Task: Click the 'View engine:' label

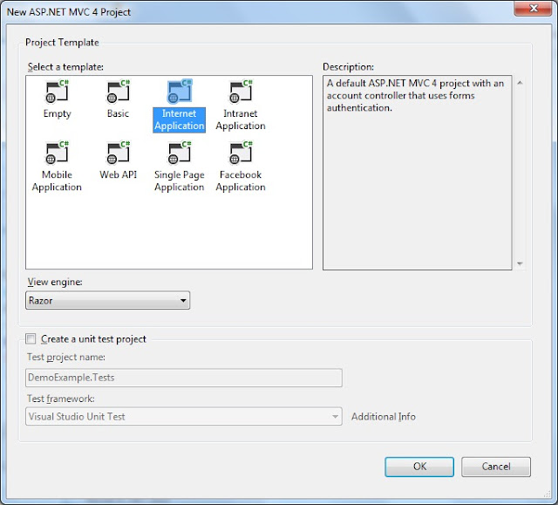Action: pyautogui.click(x=55, y=282)
